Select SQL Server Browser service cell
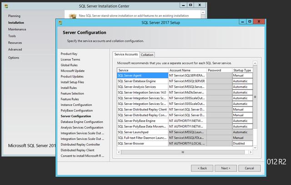 coord(142,144)
